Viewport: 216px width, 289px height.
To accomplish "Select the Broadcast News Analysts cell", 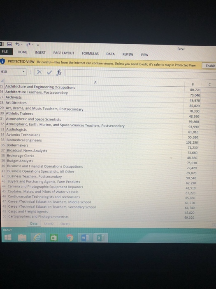I will 94,151.
